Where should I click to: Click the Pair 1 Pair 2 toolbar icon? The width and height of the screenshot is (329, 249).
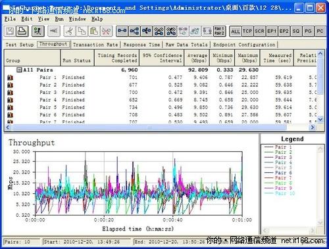219,32
